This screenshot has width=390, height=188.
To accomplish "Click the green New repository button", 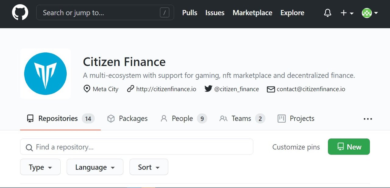I will pos(349,147).
